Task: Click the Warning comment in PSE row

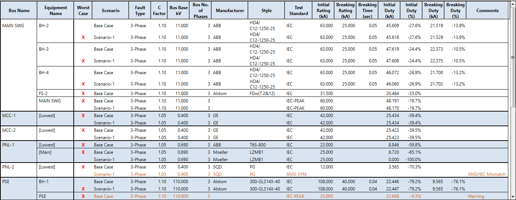Action: pyautogui.click(x=476, y=196)
